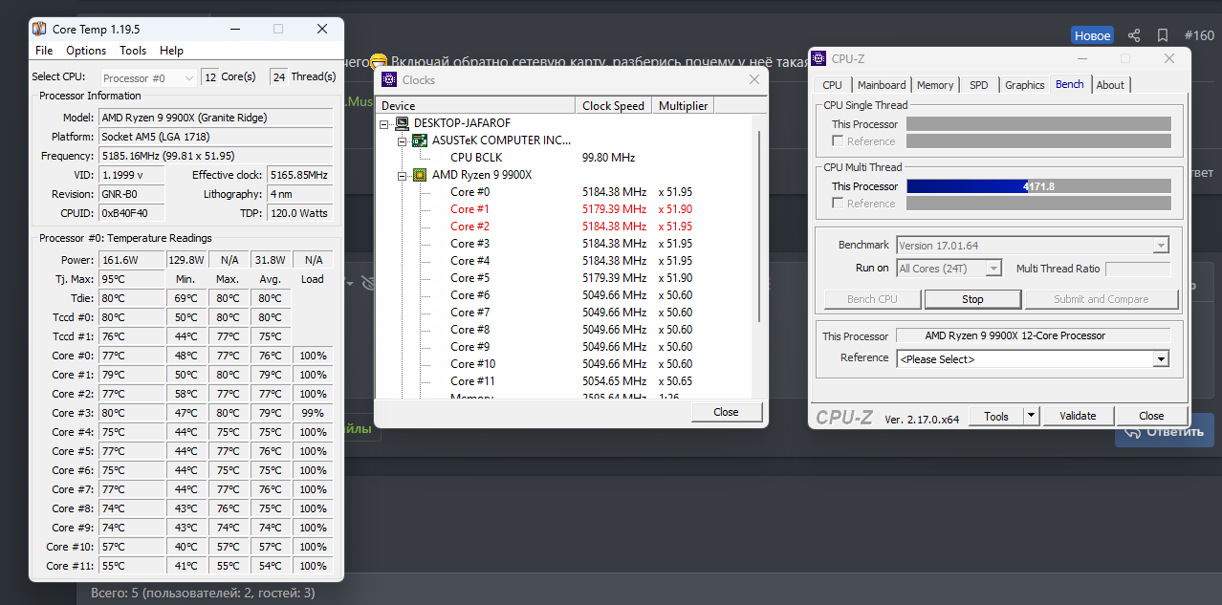The image size is (1222, 605).
Task: Click the Ответить reply button on forum
Action: (x=1164, y=431)
